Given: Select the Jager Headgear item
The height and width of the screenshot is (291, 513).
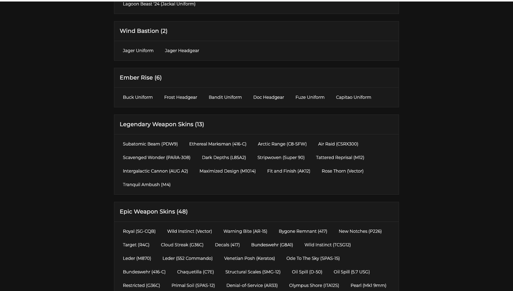Looking at the screenshot, I should (182, 51).
